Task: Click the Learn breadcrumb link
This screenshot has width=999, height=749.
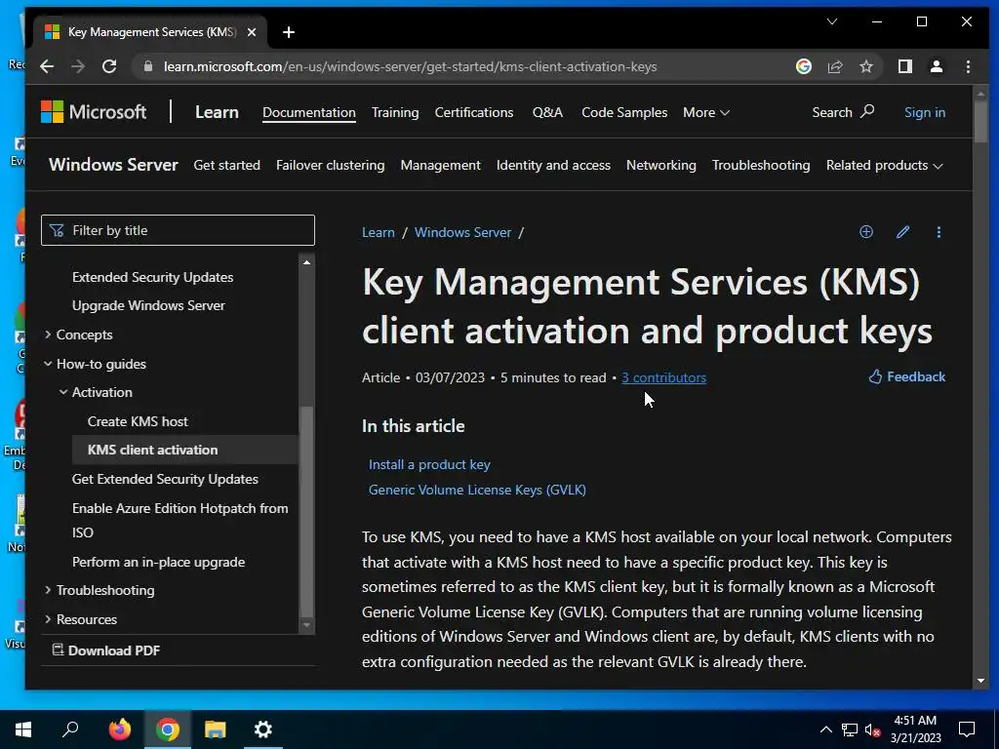Action: pyautogui.click(x=378, y=232)
